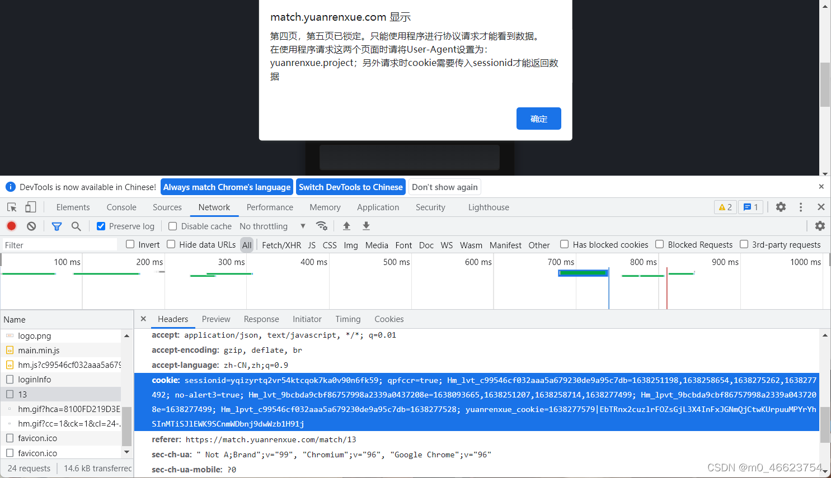The width and height of the screenshot is (831, 478).
Task: Open network conditions wifi icon
Action: click(x=321, y=226)
